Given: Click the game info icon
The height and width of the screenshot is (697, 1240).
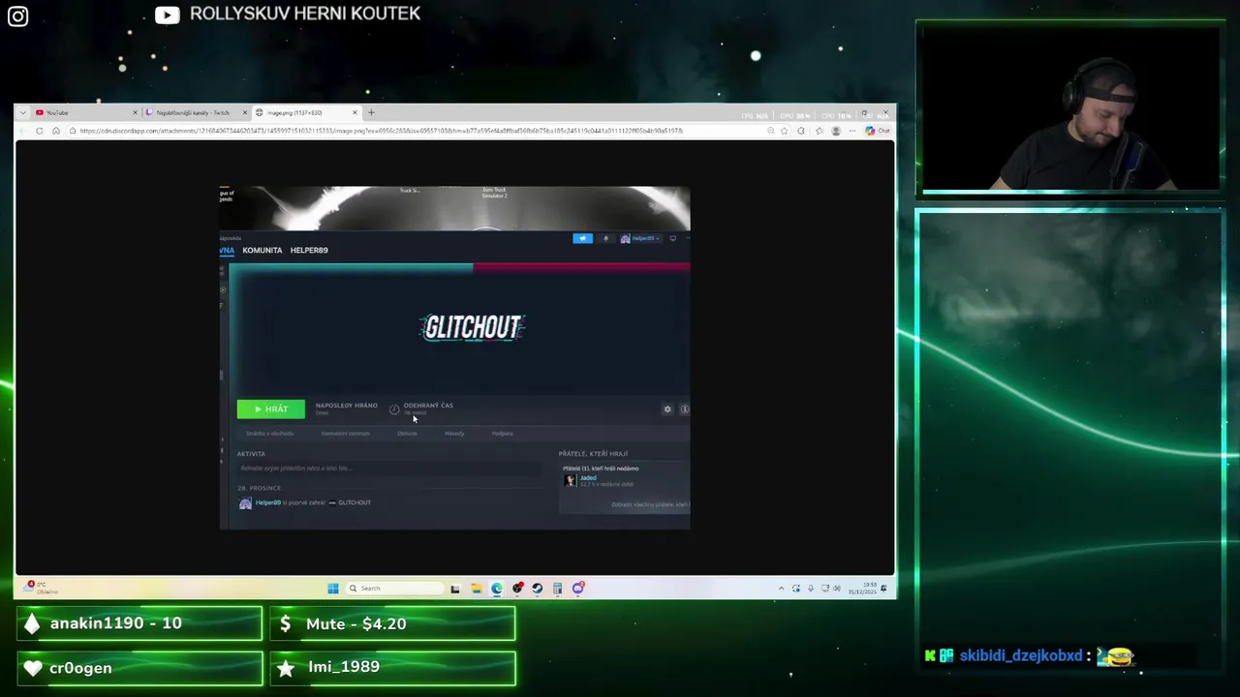Looking at the screenshot, I should click(684, 409).
